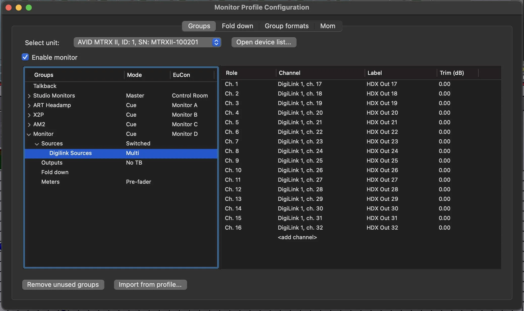Image resolution: width=524 pixels, height=311 pixels.
Task: Collapse the Sources subgroup
Action: pos(37,144)
